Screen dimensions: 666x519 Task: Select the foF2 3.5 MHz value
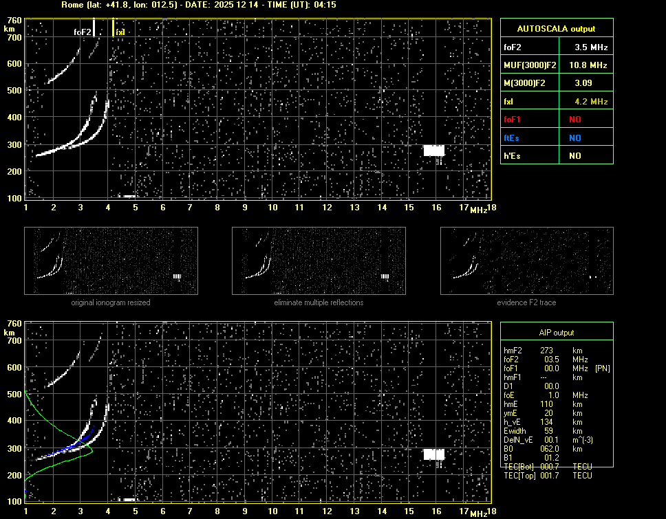pyautogui.click(x=591, y=47)
